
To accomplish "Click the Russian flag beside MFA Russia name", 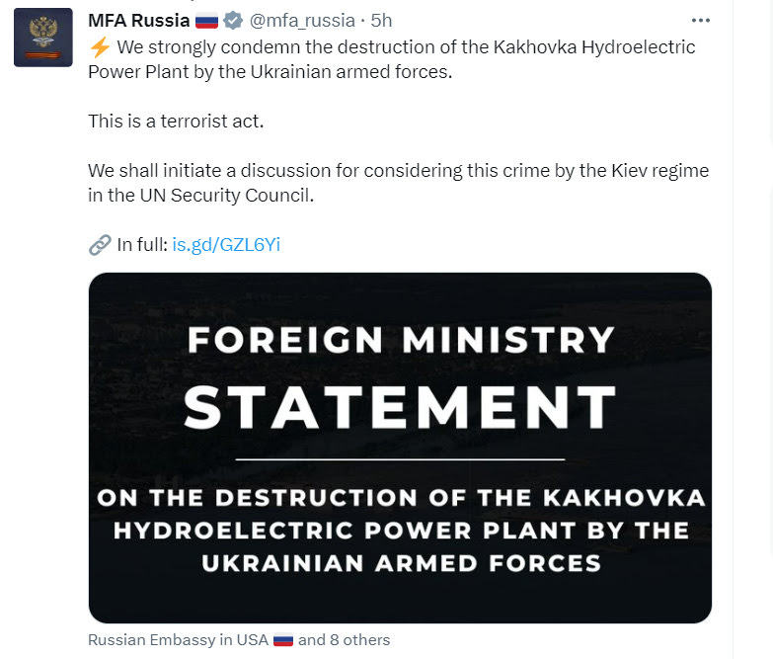I will [206, 21].
